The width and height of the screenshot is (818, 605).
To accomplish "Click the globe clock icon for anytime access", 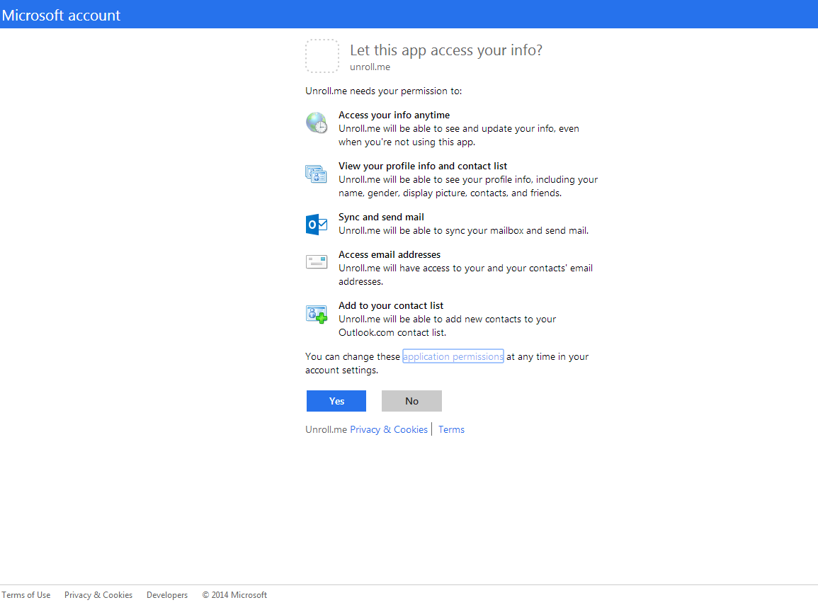I will tap(316, 123).
